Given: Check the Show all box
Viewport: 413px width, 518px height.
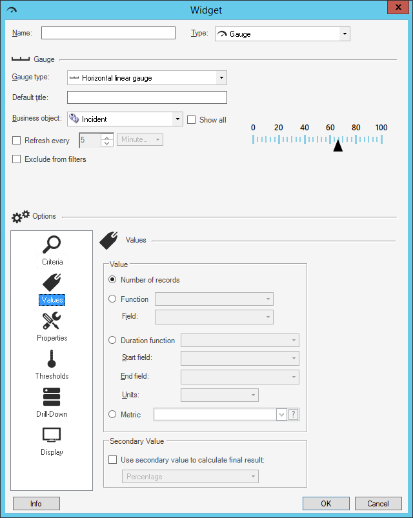Looking at the screenshot, I should pyautogui.click(x=191, y=119).
